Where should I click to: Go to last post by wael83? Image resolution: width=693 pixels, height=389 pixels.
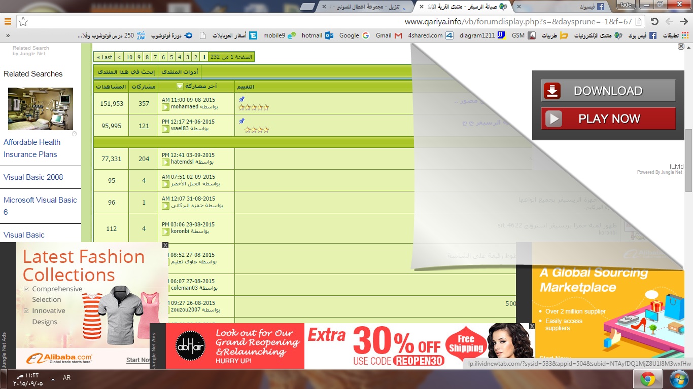tap(165, 129)
